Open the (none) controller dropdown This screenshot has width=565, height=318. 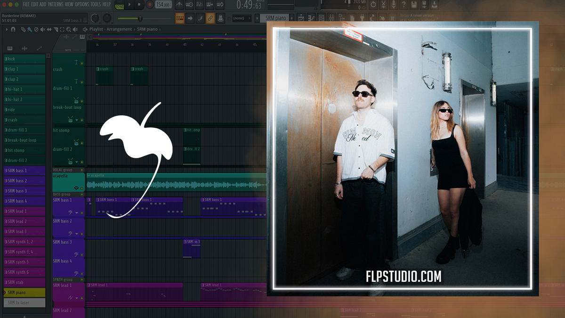tap(242, 18)
